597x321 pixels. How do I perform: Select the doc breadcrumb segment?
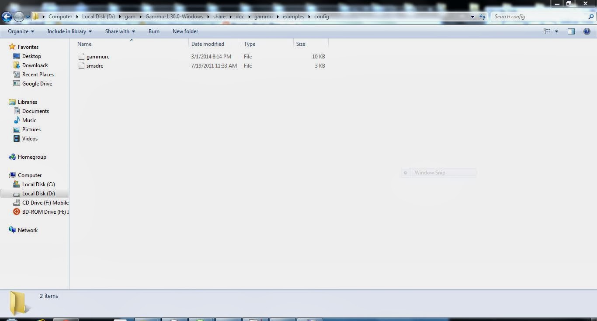(x=240, y=17)
